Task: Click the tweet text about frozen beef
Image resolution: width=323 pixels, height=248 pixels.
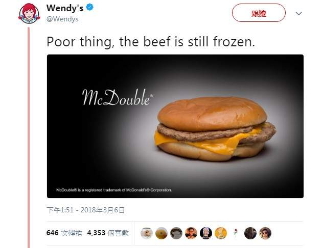Action: click(151, 42)
